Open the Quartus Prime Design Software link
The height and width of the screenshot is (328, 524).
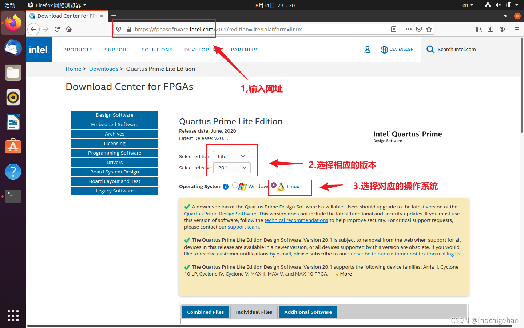(x=220, y=214)
